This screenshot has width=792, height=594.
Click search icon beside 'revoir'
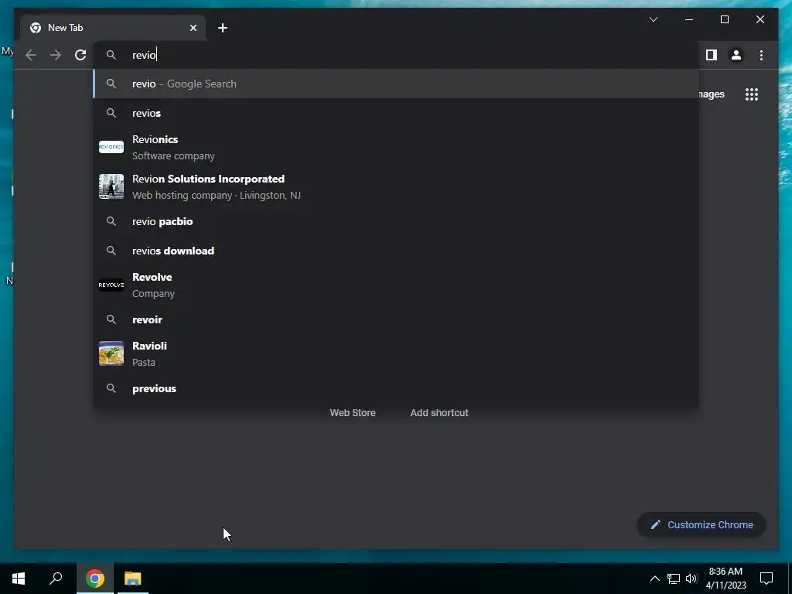pos(111,319)
